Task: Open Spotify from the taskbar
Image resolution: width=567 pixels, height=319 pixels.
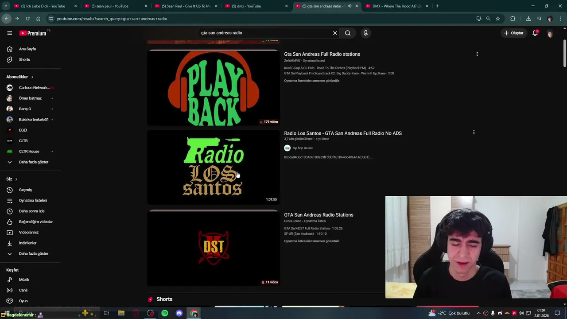Action: point(164,313)
